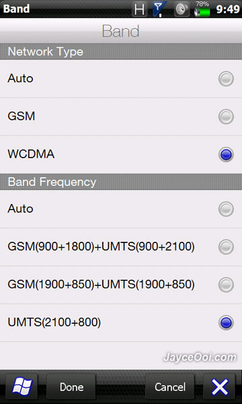
Task: Choose UMTS(2100+800) band radio button
Action: tap(226, 323)
